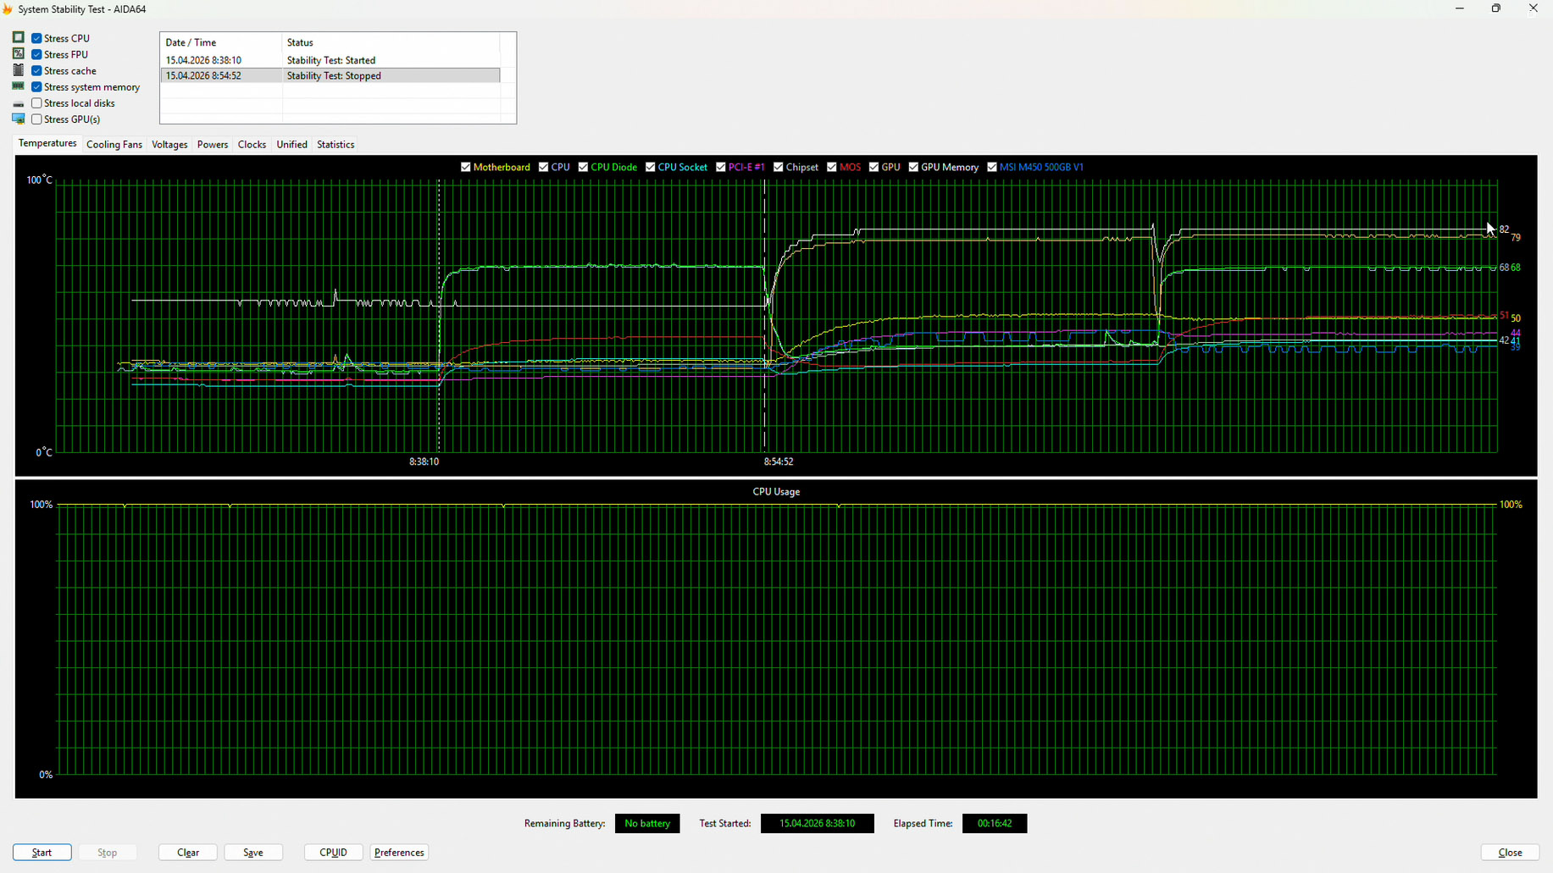Enable the Stress GPU(s) checkbox

36,119
